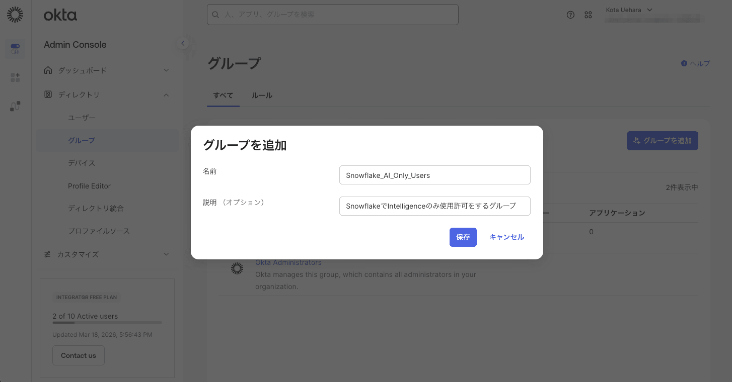This screenshot has width=732, height=382.
Task: Open the help question mark icon
Action: [570, 15]
